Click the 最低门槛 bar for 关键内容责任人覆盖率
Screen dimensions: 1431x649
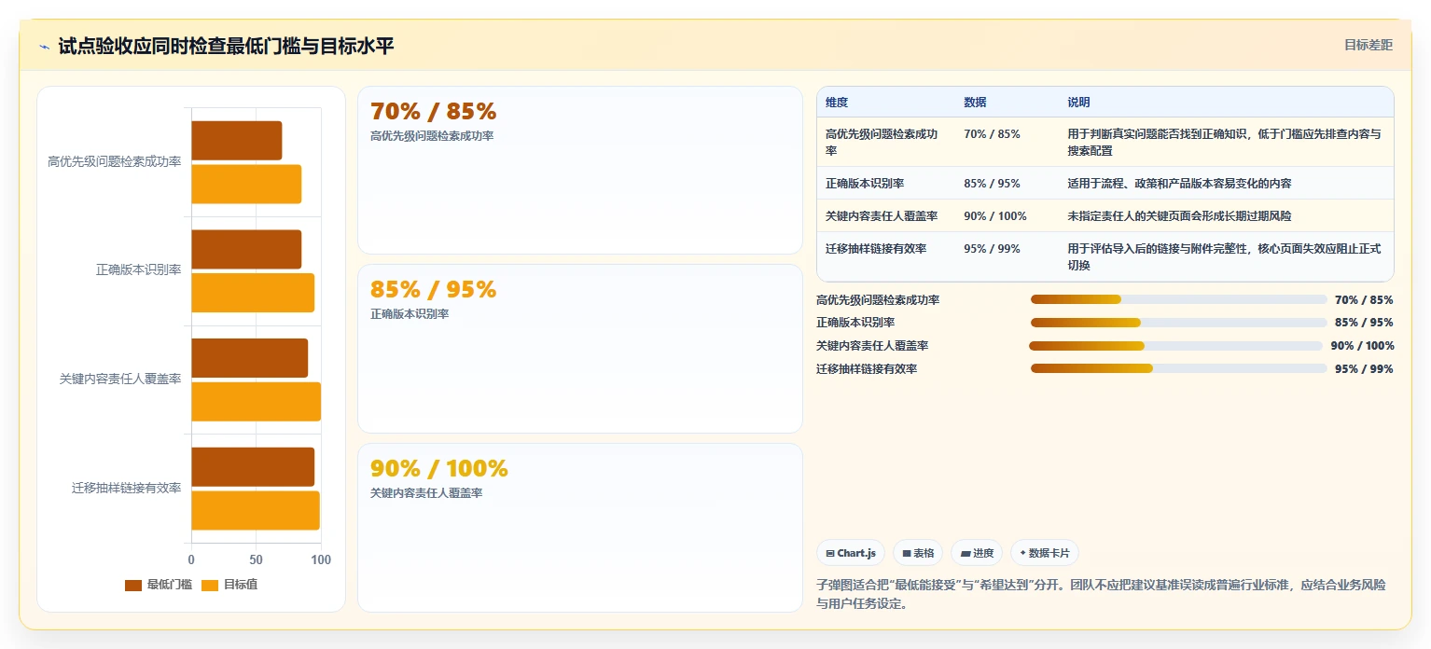tap(250, 358)
